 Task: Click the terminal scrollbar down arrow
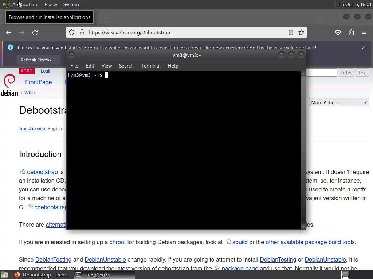tap(303, 226)
